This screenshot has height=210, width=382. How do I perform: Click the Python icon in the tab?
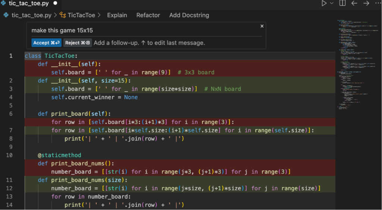[3, 3]
